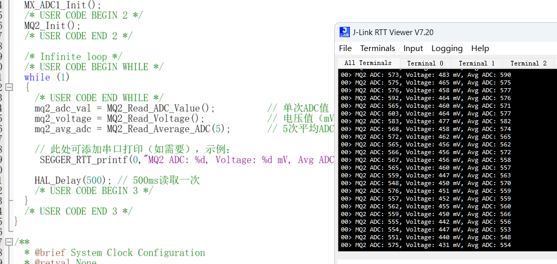Viewport: 557px width, 264px height.
Task: Click the 'Infinite loop' comment
Action: click(73, 57)
